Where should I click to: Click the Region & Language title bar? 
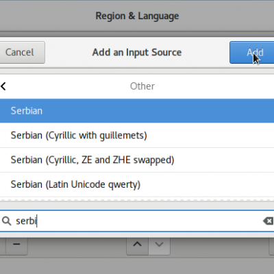pyautogui.click(x=137, y=16)
